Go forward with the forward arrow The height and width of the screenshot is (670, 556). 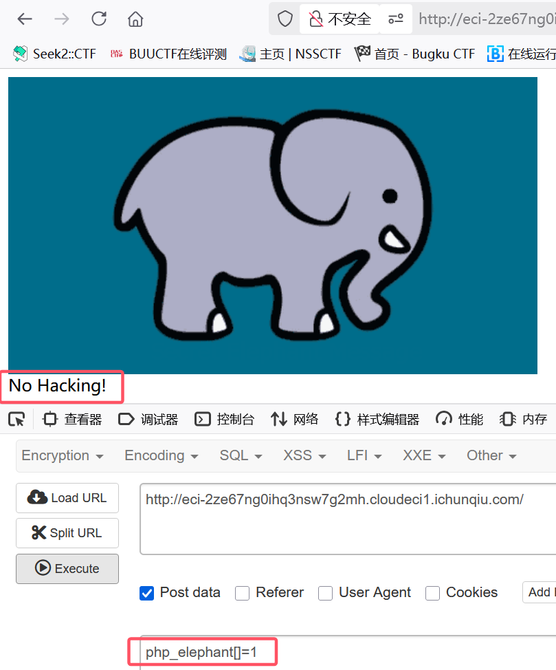click(x=62, y=19)
